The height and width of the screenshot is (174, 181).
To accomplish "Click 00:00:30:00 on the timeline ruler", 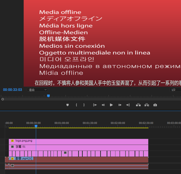I will coord(34,123).
